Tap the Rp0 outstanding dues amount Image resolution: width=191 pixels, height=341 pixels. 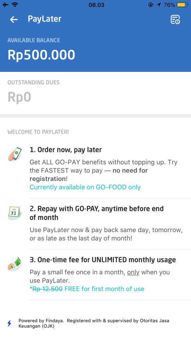coord(20,97)
